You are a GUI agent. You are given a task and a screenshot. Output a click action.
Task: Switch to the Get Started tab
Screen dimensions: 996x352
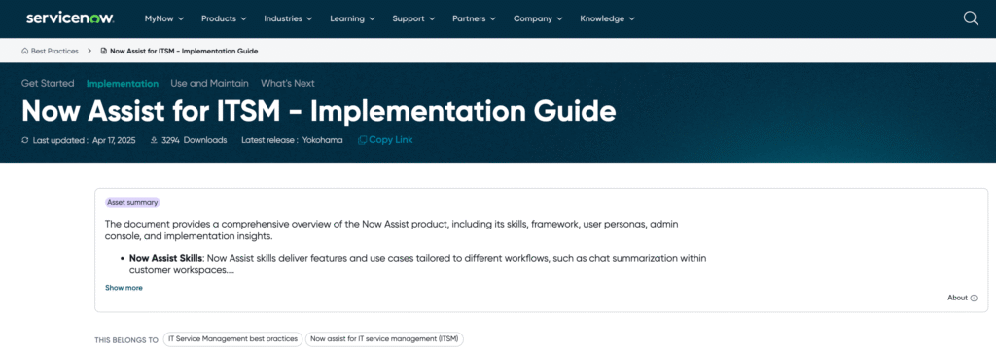pos(48,84)
